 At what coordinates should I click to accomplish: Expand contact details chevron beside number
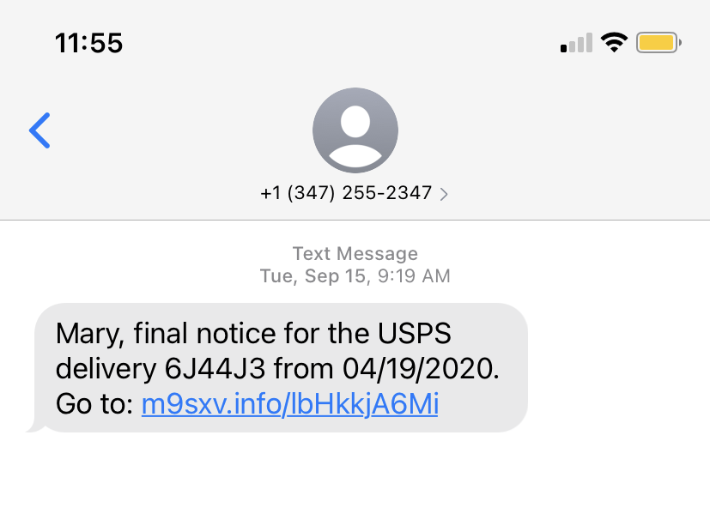click(444, 194)
